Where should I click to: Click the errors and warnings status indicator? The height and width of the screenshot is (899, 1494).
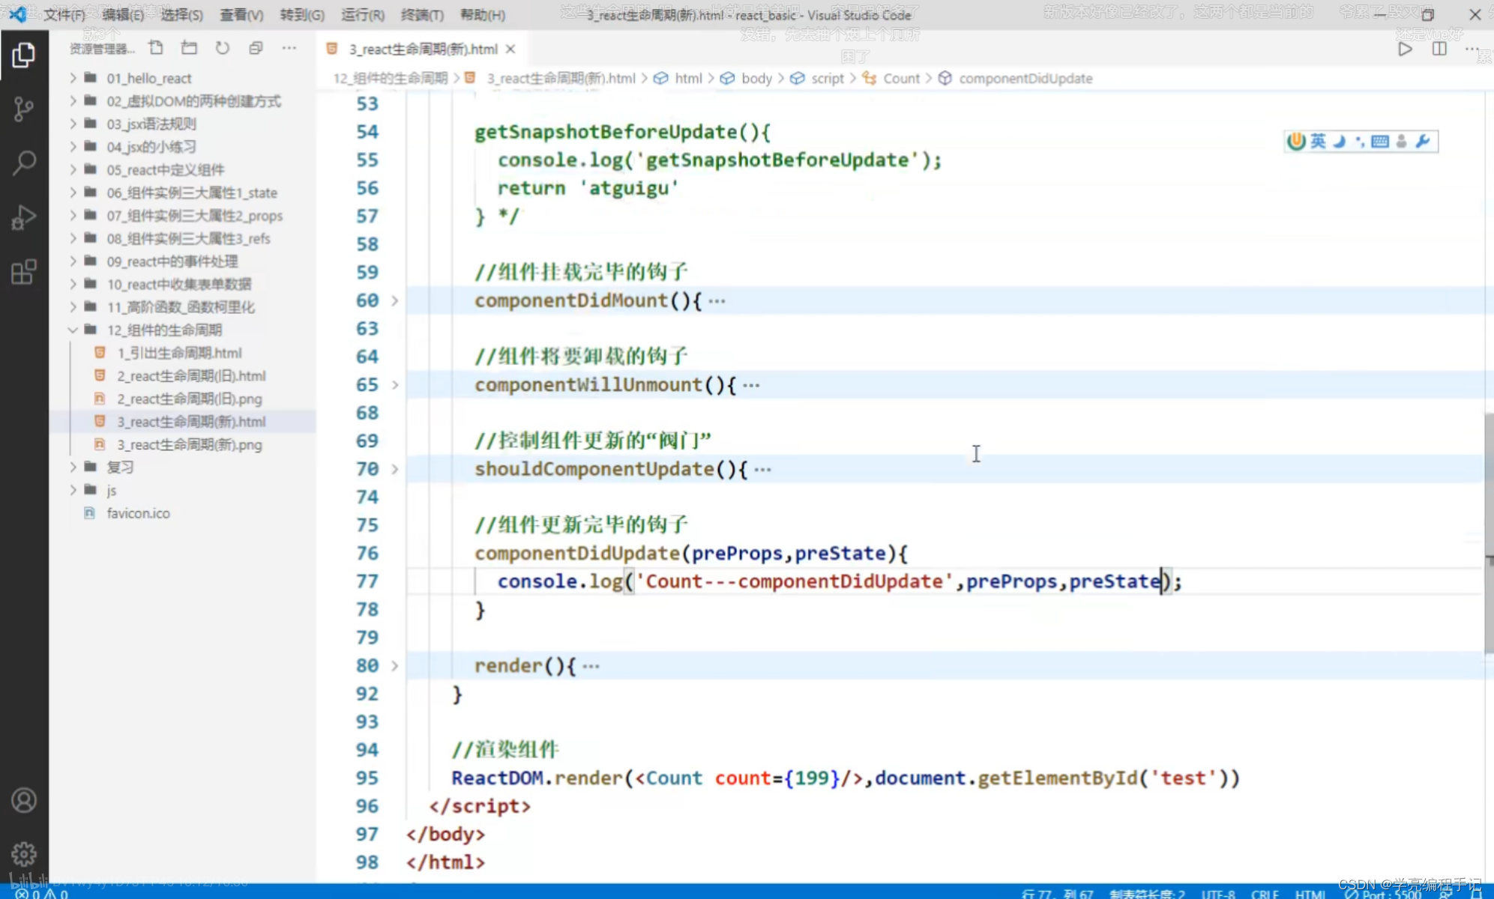[42, 894]
